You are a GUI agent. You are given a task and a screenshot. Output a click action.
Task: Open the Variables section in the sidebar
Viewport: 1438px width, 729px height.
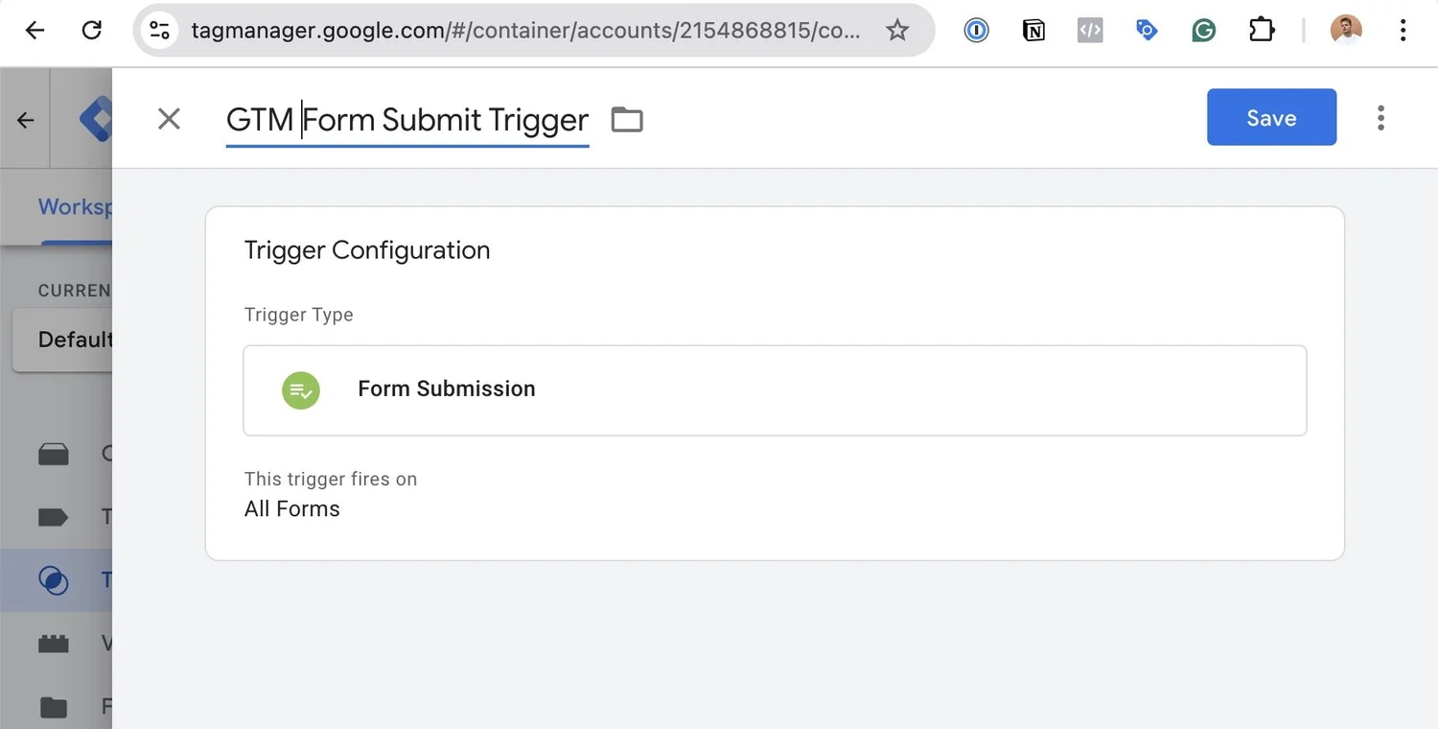54,643
